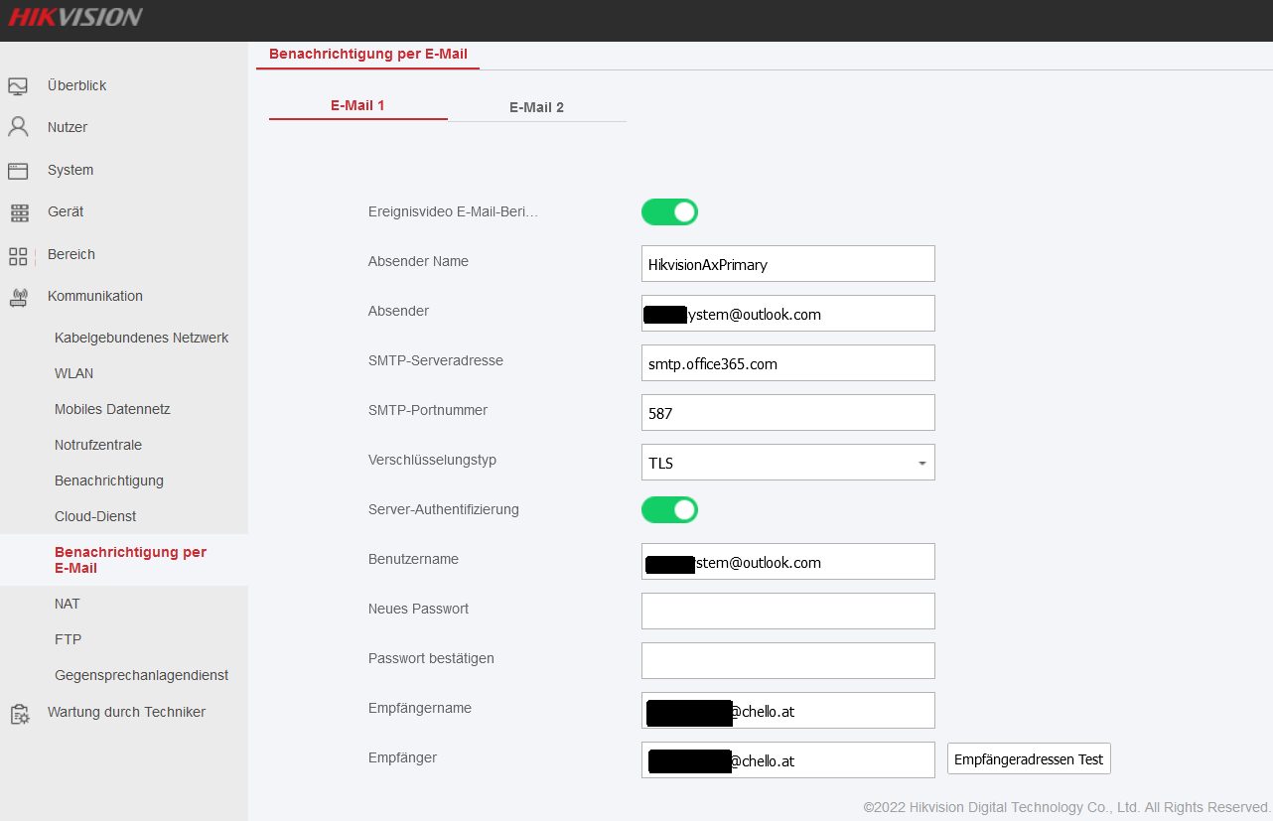The width and height of the screenshot is (1273, 821).
Task: Click the Nutzer person icon
Action: 18,127
